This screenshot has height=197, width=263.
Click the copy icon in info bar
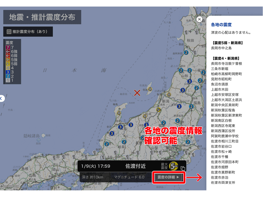coord(183,168)
